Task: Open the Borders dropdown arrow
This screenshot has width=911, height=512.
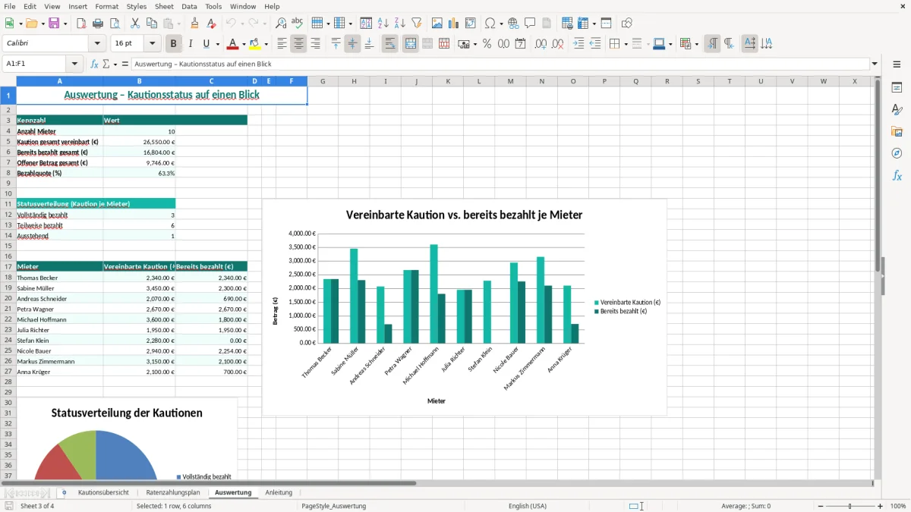Action: coord(625,44)
